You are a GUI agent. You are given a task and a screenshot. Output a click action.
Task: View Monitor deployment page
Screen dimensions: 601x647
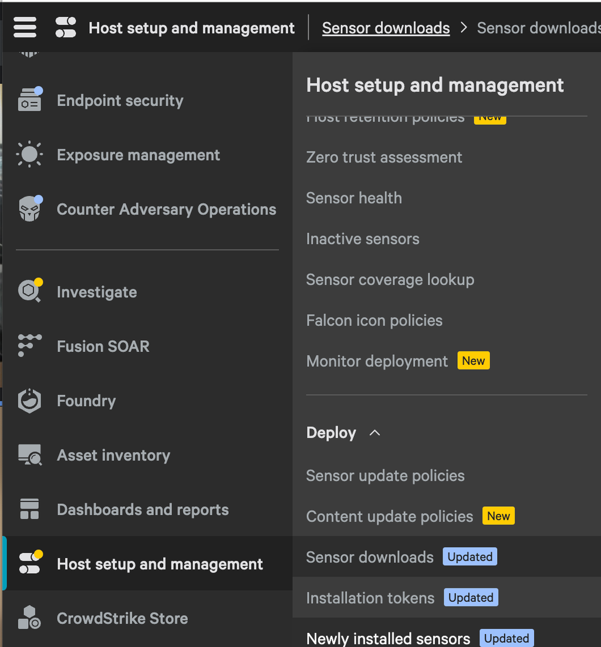click(x=377, y=361)
